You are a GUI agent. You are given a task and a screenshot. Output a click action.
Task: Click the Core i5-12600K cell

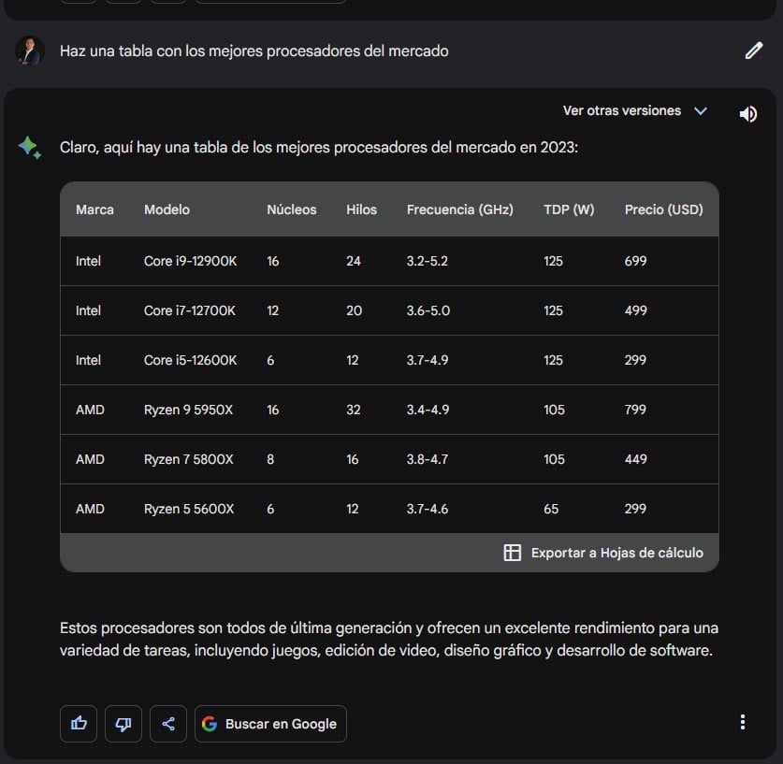click(x=190, y=360)
